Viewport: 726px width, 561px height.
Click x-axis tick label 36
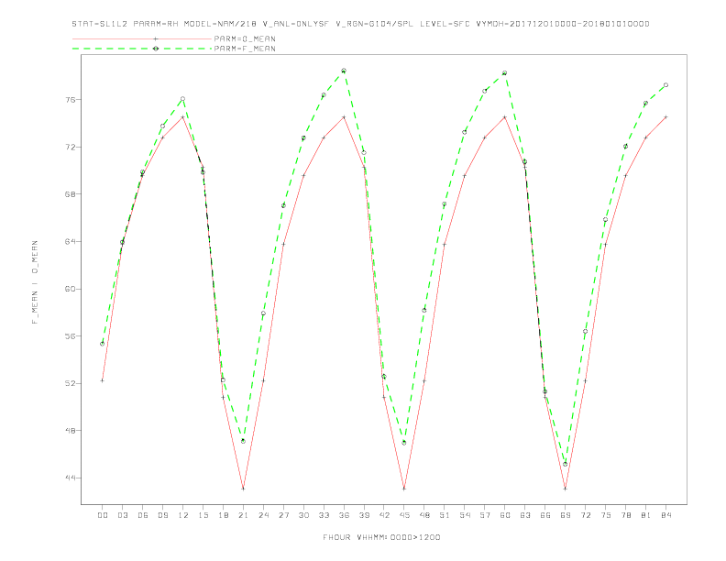pos(344,515)
